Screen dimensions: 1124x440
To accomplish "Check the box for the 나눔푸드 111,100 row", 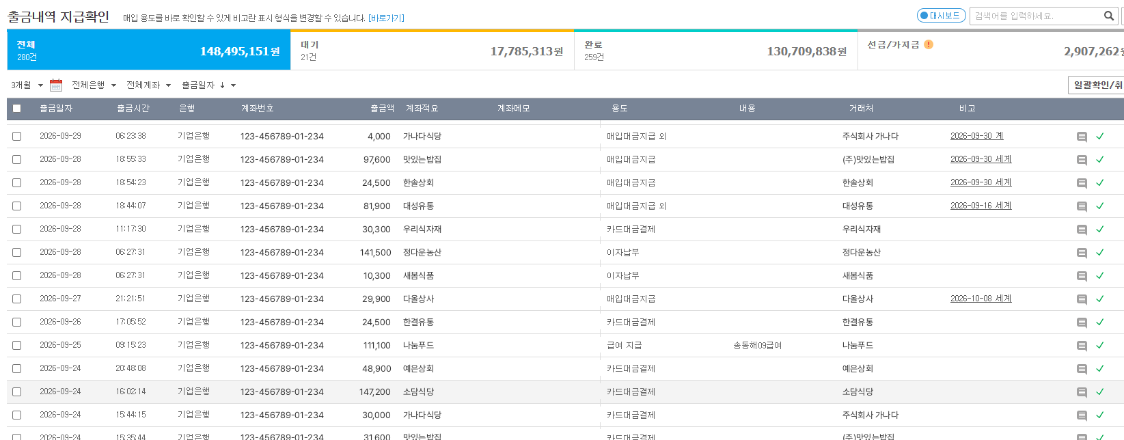I will (x=17, y=345).
